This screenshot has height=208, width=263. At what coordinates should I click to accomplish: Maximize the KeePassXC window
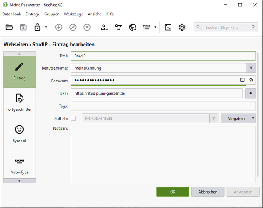coord(240,5)
